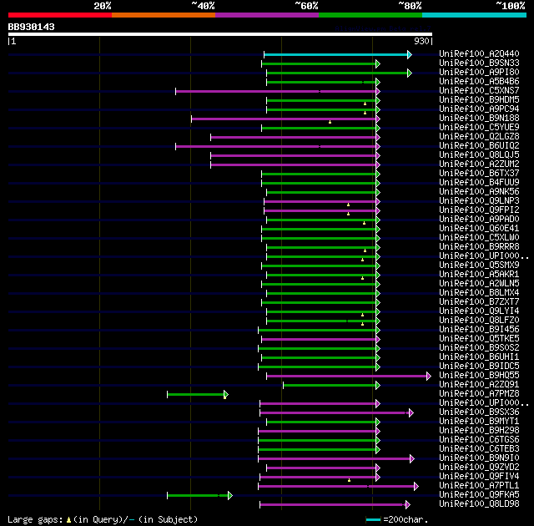Image resolution: width=534 pixels, height=526 pixels.
Task: Select the UniRef100_C5YUE9 label
Action: click(x=479, y=128)
